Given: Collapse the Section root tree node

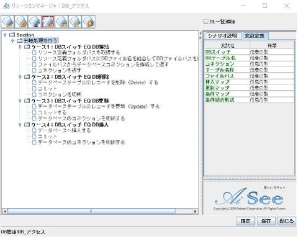Looking at the screenshot, I should point(5,35).
